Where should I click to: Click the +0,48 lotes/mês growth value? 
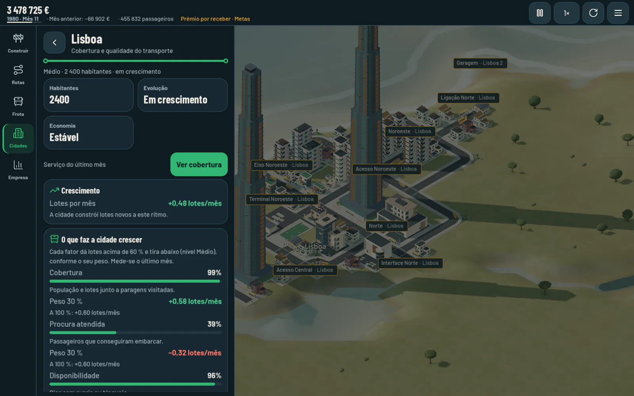[195, 203]
